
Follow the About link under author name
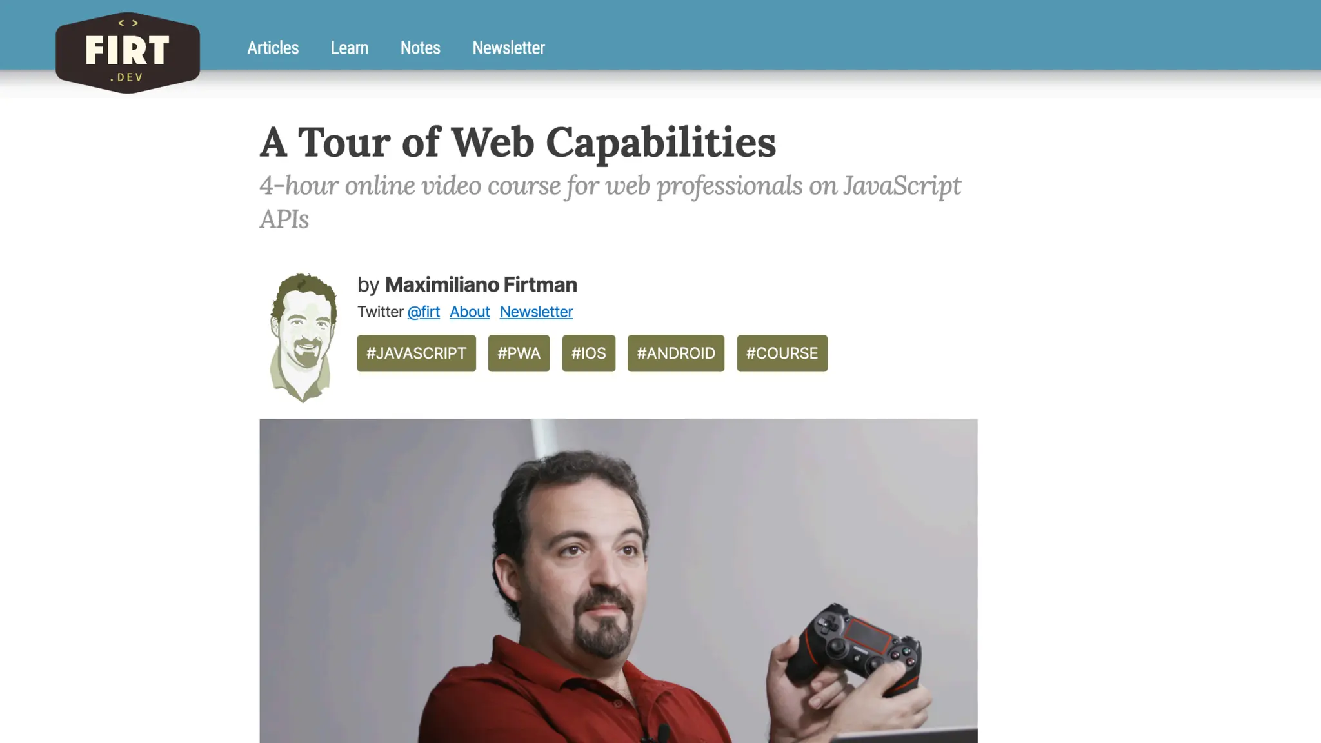point(470,312)
